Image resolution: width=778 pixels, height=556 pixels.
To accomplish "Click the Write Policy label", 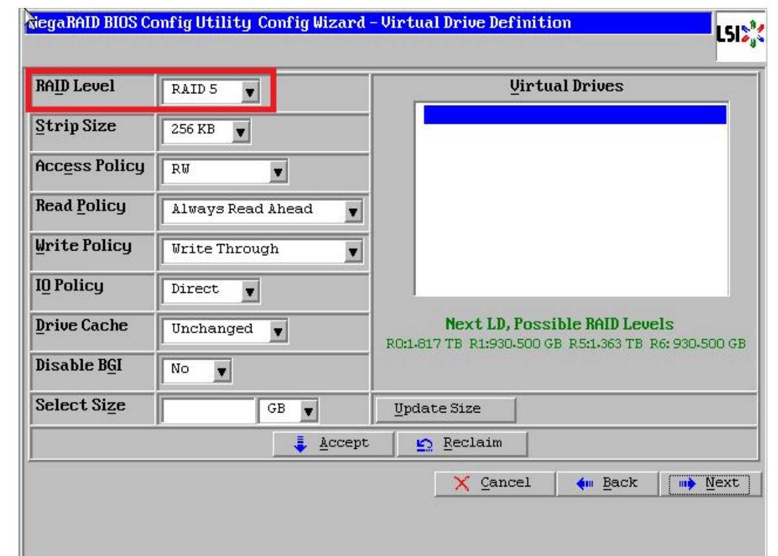I will pyautogui.click(x=83, y=246).
